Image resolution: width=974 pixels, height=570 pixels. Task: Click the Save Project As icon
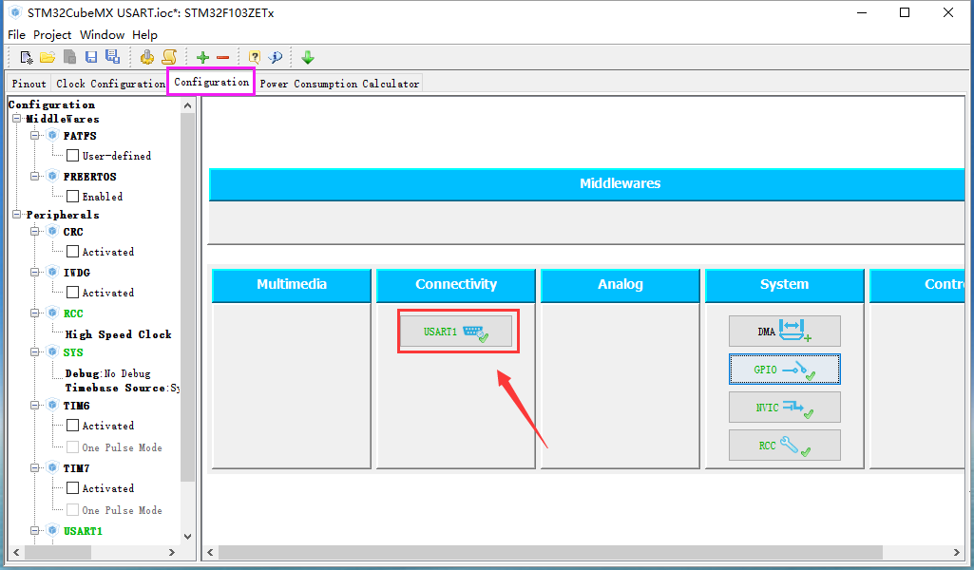(112, 56)
